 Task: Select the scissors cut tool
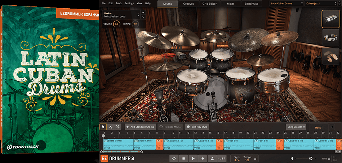tap(118, 127)
